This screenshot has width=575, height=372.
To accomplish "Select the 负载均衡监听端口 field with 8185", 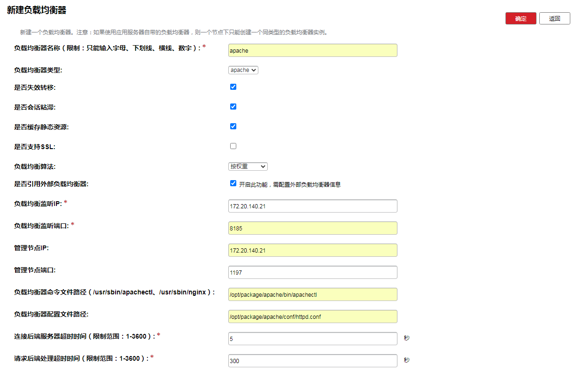I will [x=312, y=228].
